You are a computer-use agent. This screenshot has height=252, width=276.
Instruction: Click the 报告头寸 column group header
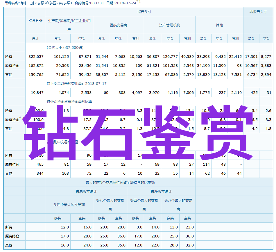point(144,12)
